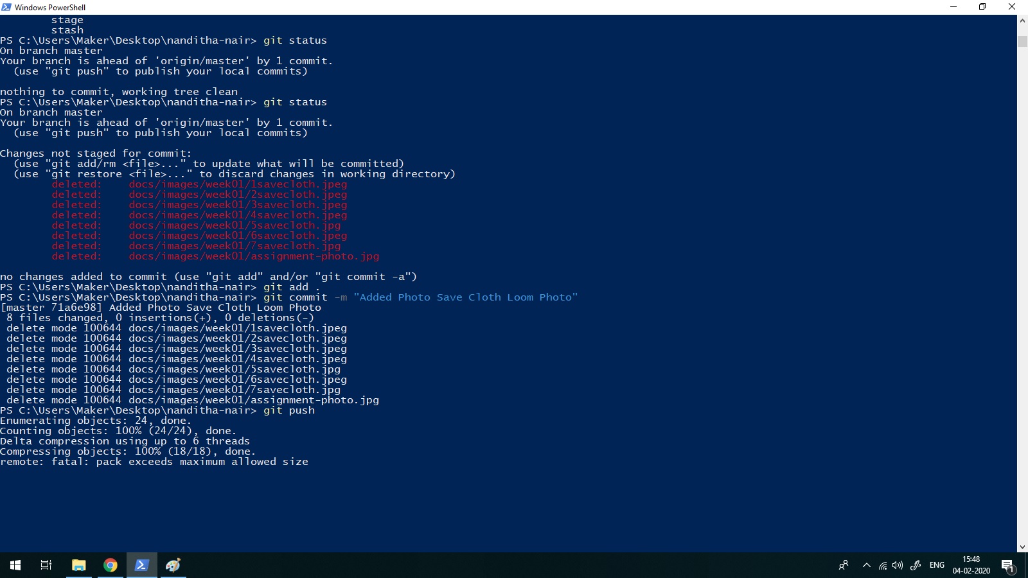1028x578 pixels.
Task: Show hidden system tray icons
Action: (866, 565)
